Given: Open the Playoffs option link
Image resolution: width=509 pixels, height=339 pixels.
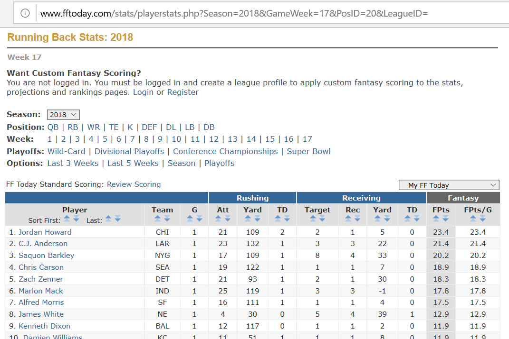Looking at the screenshot, I should pos(220,163).
